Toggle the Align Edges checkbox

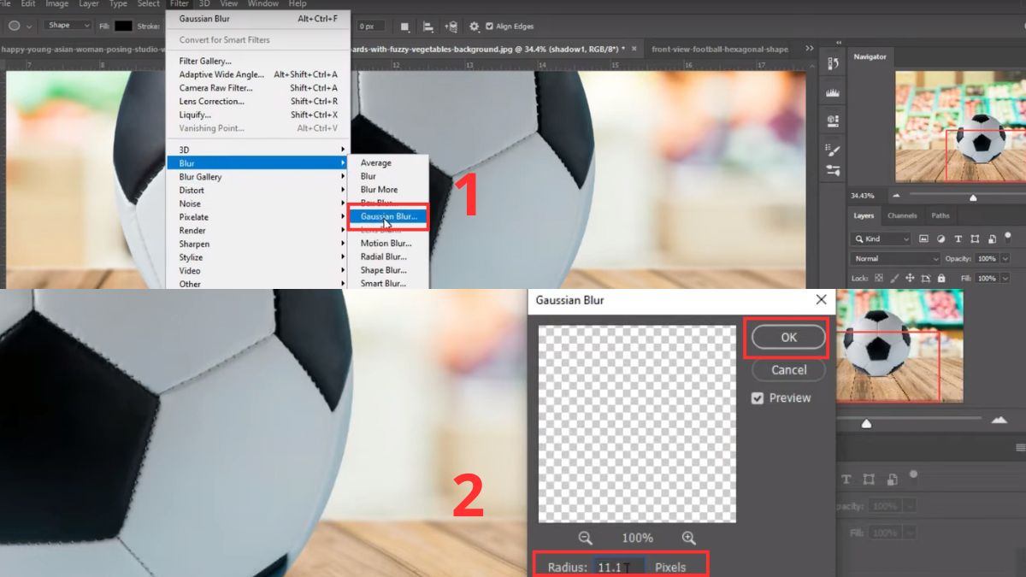490,26
